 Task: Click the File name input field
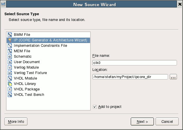pyautogui.click(x=134, y=63)
